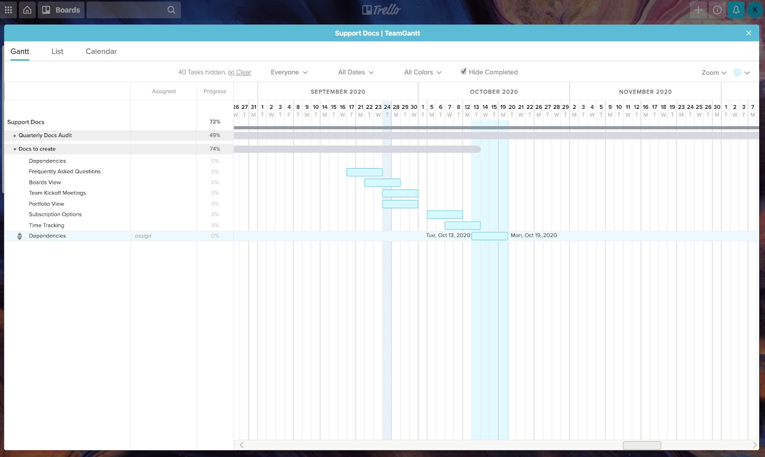765x457 pixels.
Task: Select the Portfolio View task
Action: pos(46,204)
